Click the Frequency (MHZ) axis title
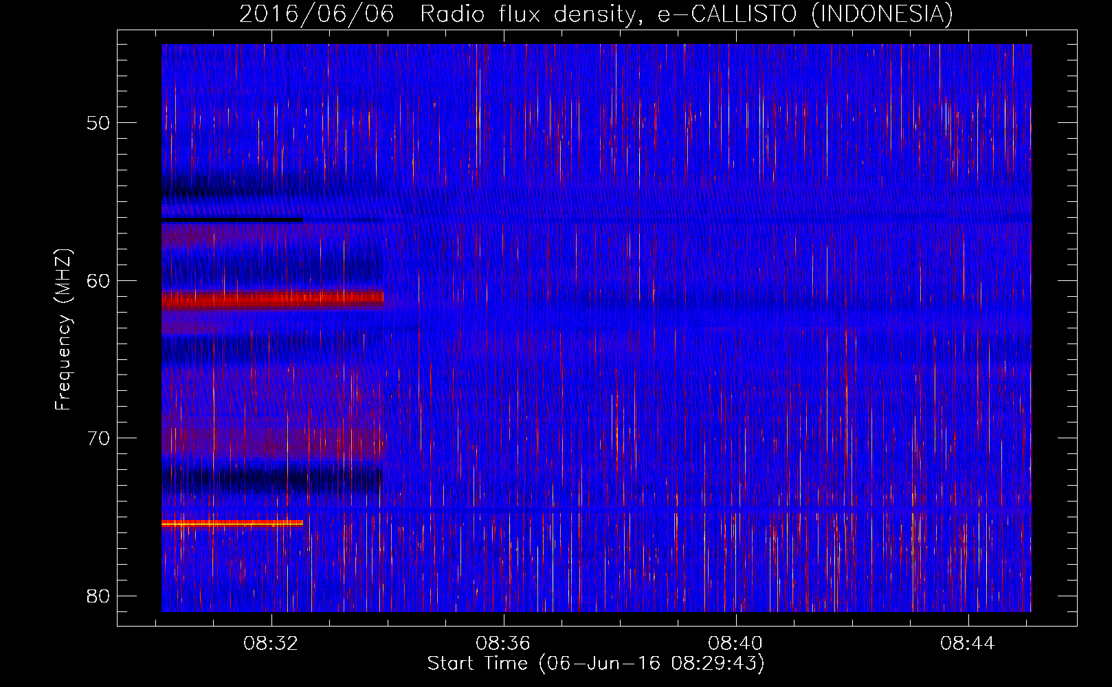 tap(64, 330)
